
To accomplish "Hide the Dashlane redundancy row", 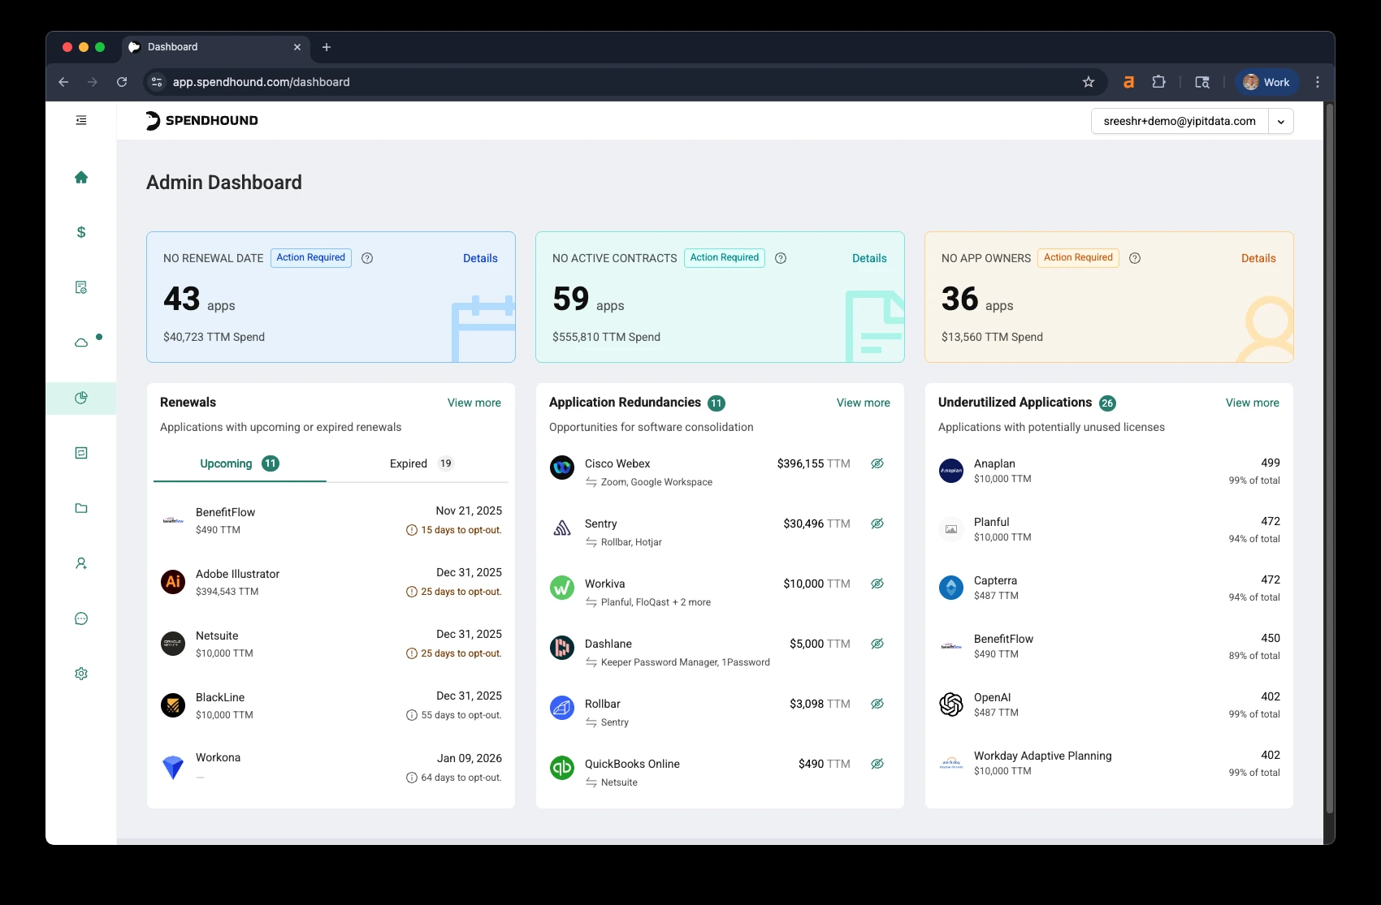I will tap(877, 644).
